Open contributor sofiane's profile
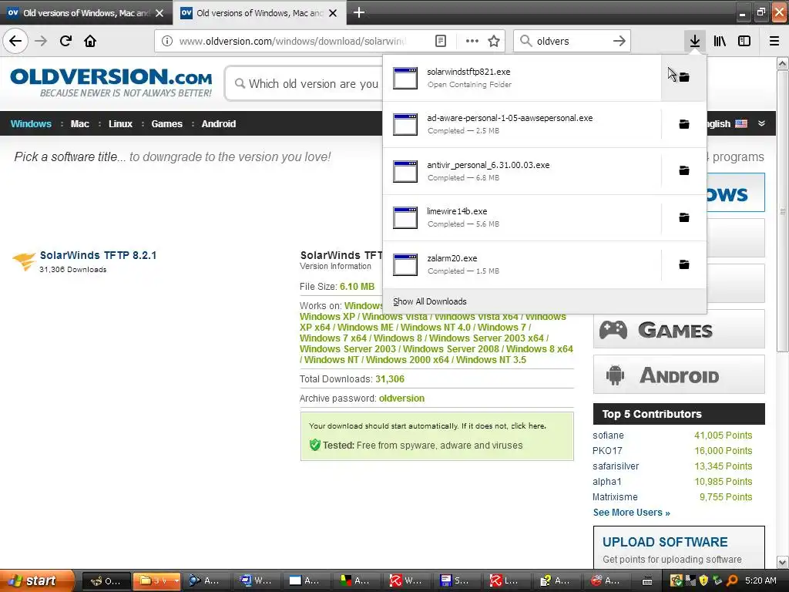The height and width of the screenshot is (592, 789). tap(608, 436)
